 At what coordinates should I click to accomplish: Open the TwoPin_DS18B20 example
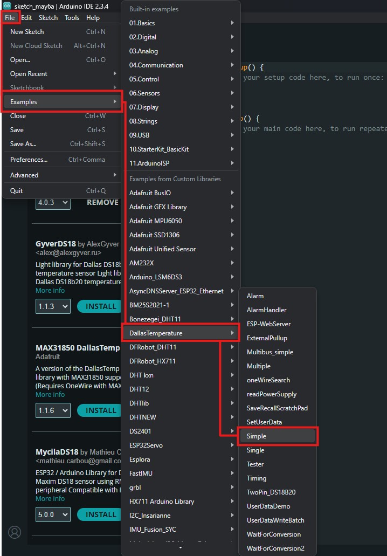(x=278, y=492)
